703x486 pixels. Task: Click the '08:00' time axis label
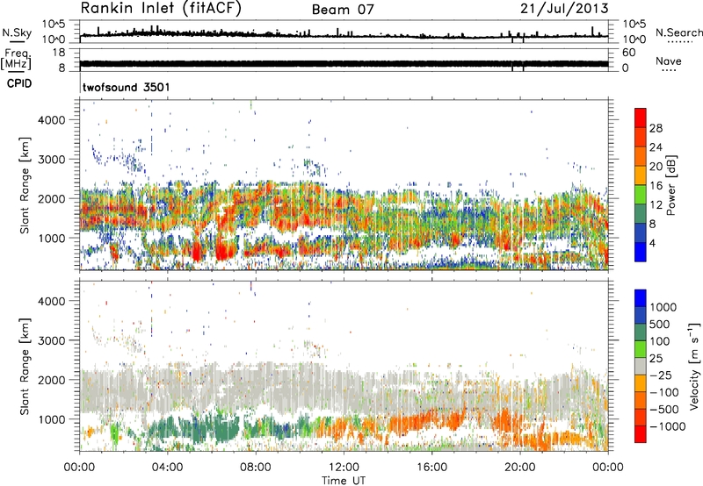(x=256, y=468)
